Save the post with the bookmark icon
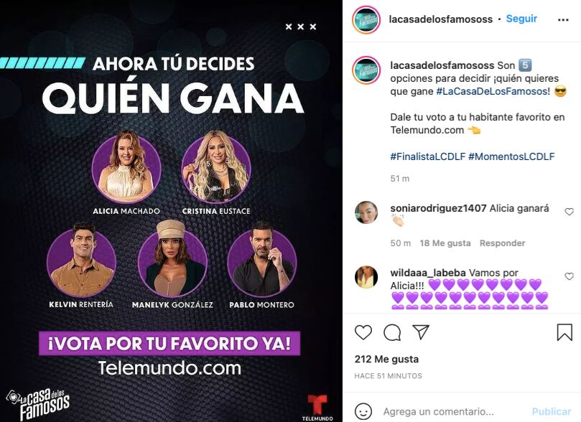Viewport: 581px width, 422px height. coord(564,332)
